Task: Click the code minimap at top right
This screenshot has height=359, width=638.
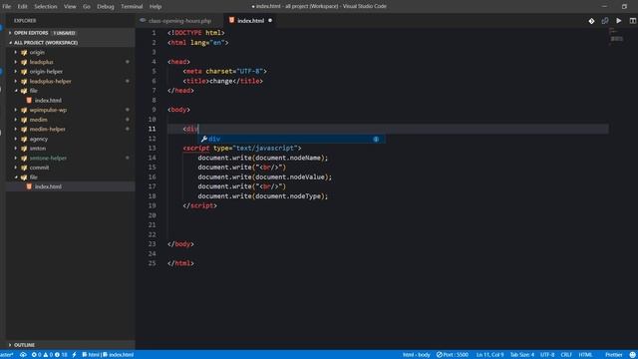Action: point(616,36)
